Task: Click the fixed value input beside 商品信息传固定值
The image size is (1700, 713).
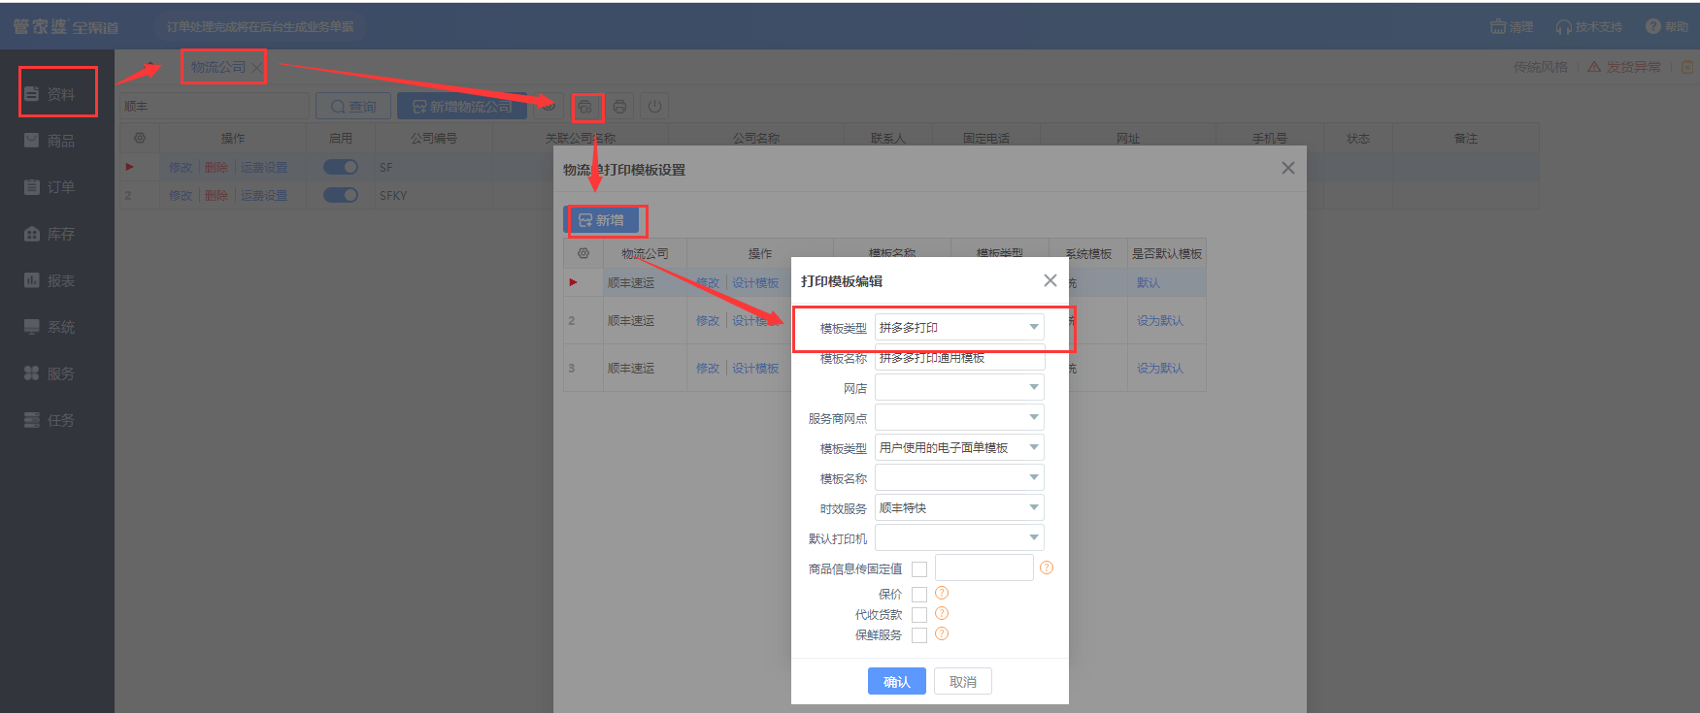Action: [x=984, y=567]
